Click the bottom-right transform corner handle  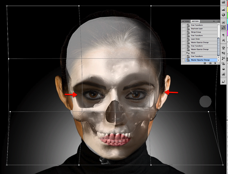click(x=223, y=165)
